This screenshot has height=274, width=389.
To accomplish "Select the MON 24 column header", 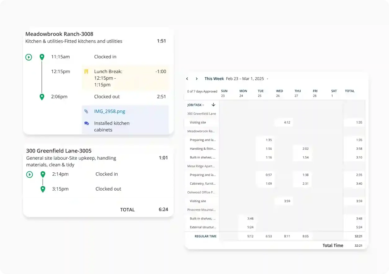I will (243, 93).
